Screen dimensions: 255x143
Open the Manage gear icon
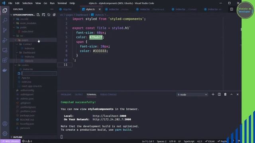5,133
